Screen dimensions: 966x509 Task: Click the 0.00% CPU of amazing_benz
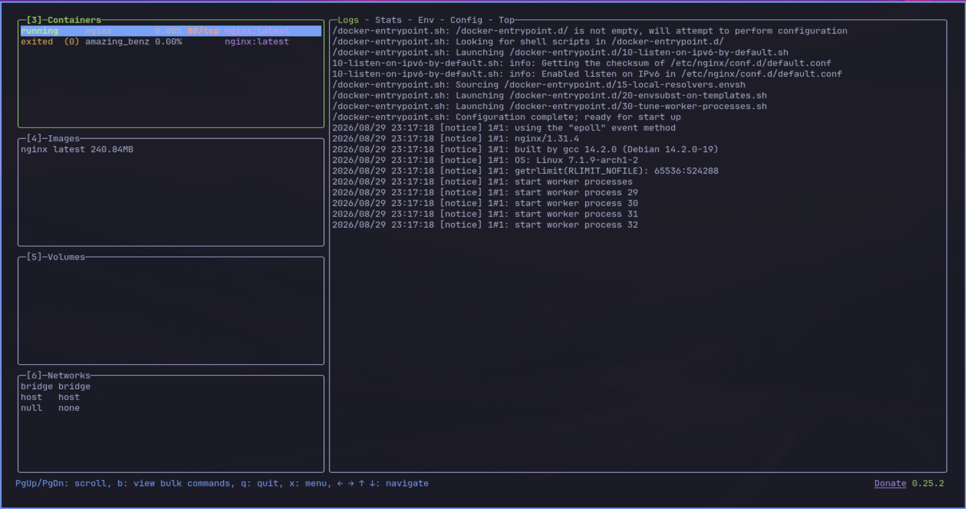[x=168, y=42]
